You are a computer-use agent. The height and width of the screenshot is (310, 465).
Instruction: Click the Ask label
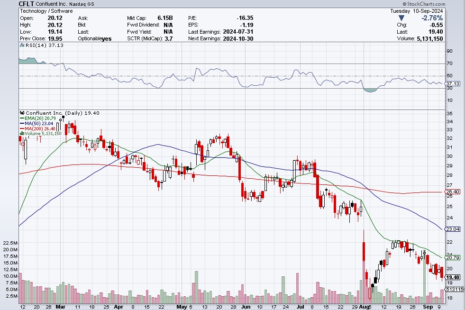82,18
